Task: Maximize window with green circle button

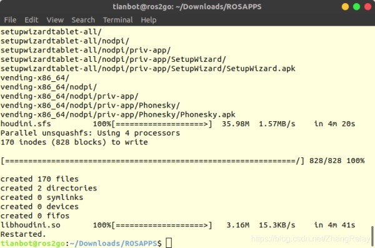Action: coord(356,7)
